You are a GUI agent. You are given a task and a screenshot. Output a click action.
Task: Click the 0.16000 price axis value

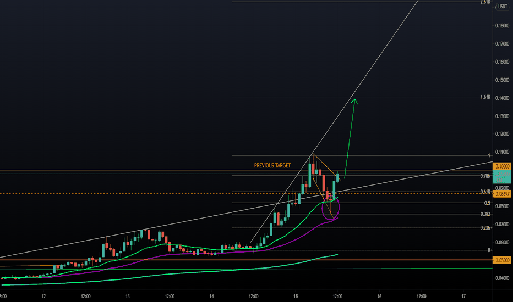tap(502, 61)
